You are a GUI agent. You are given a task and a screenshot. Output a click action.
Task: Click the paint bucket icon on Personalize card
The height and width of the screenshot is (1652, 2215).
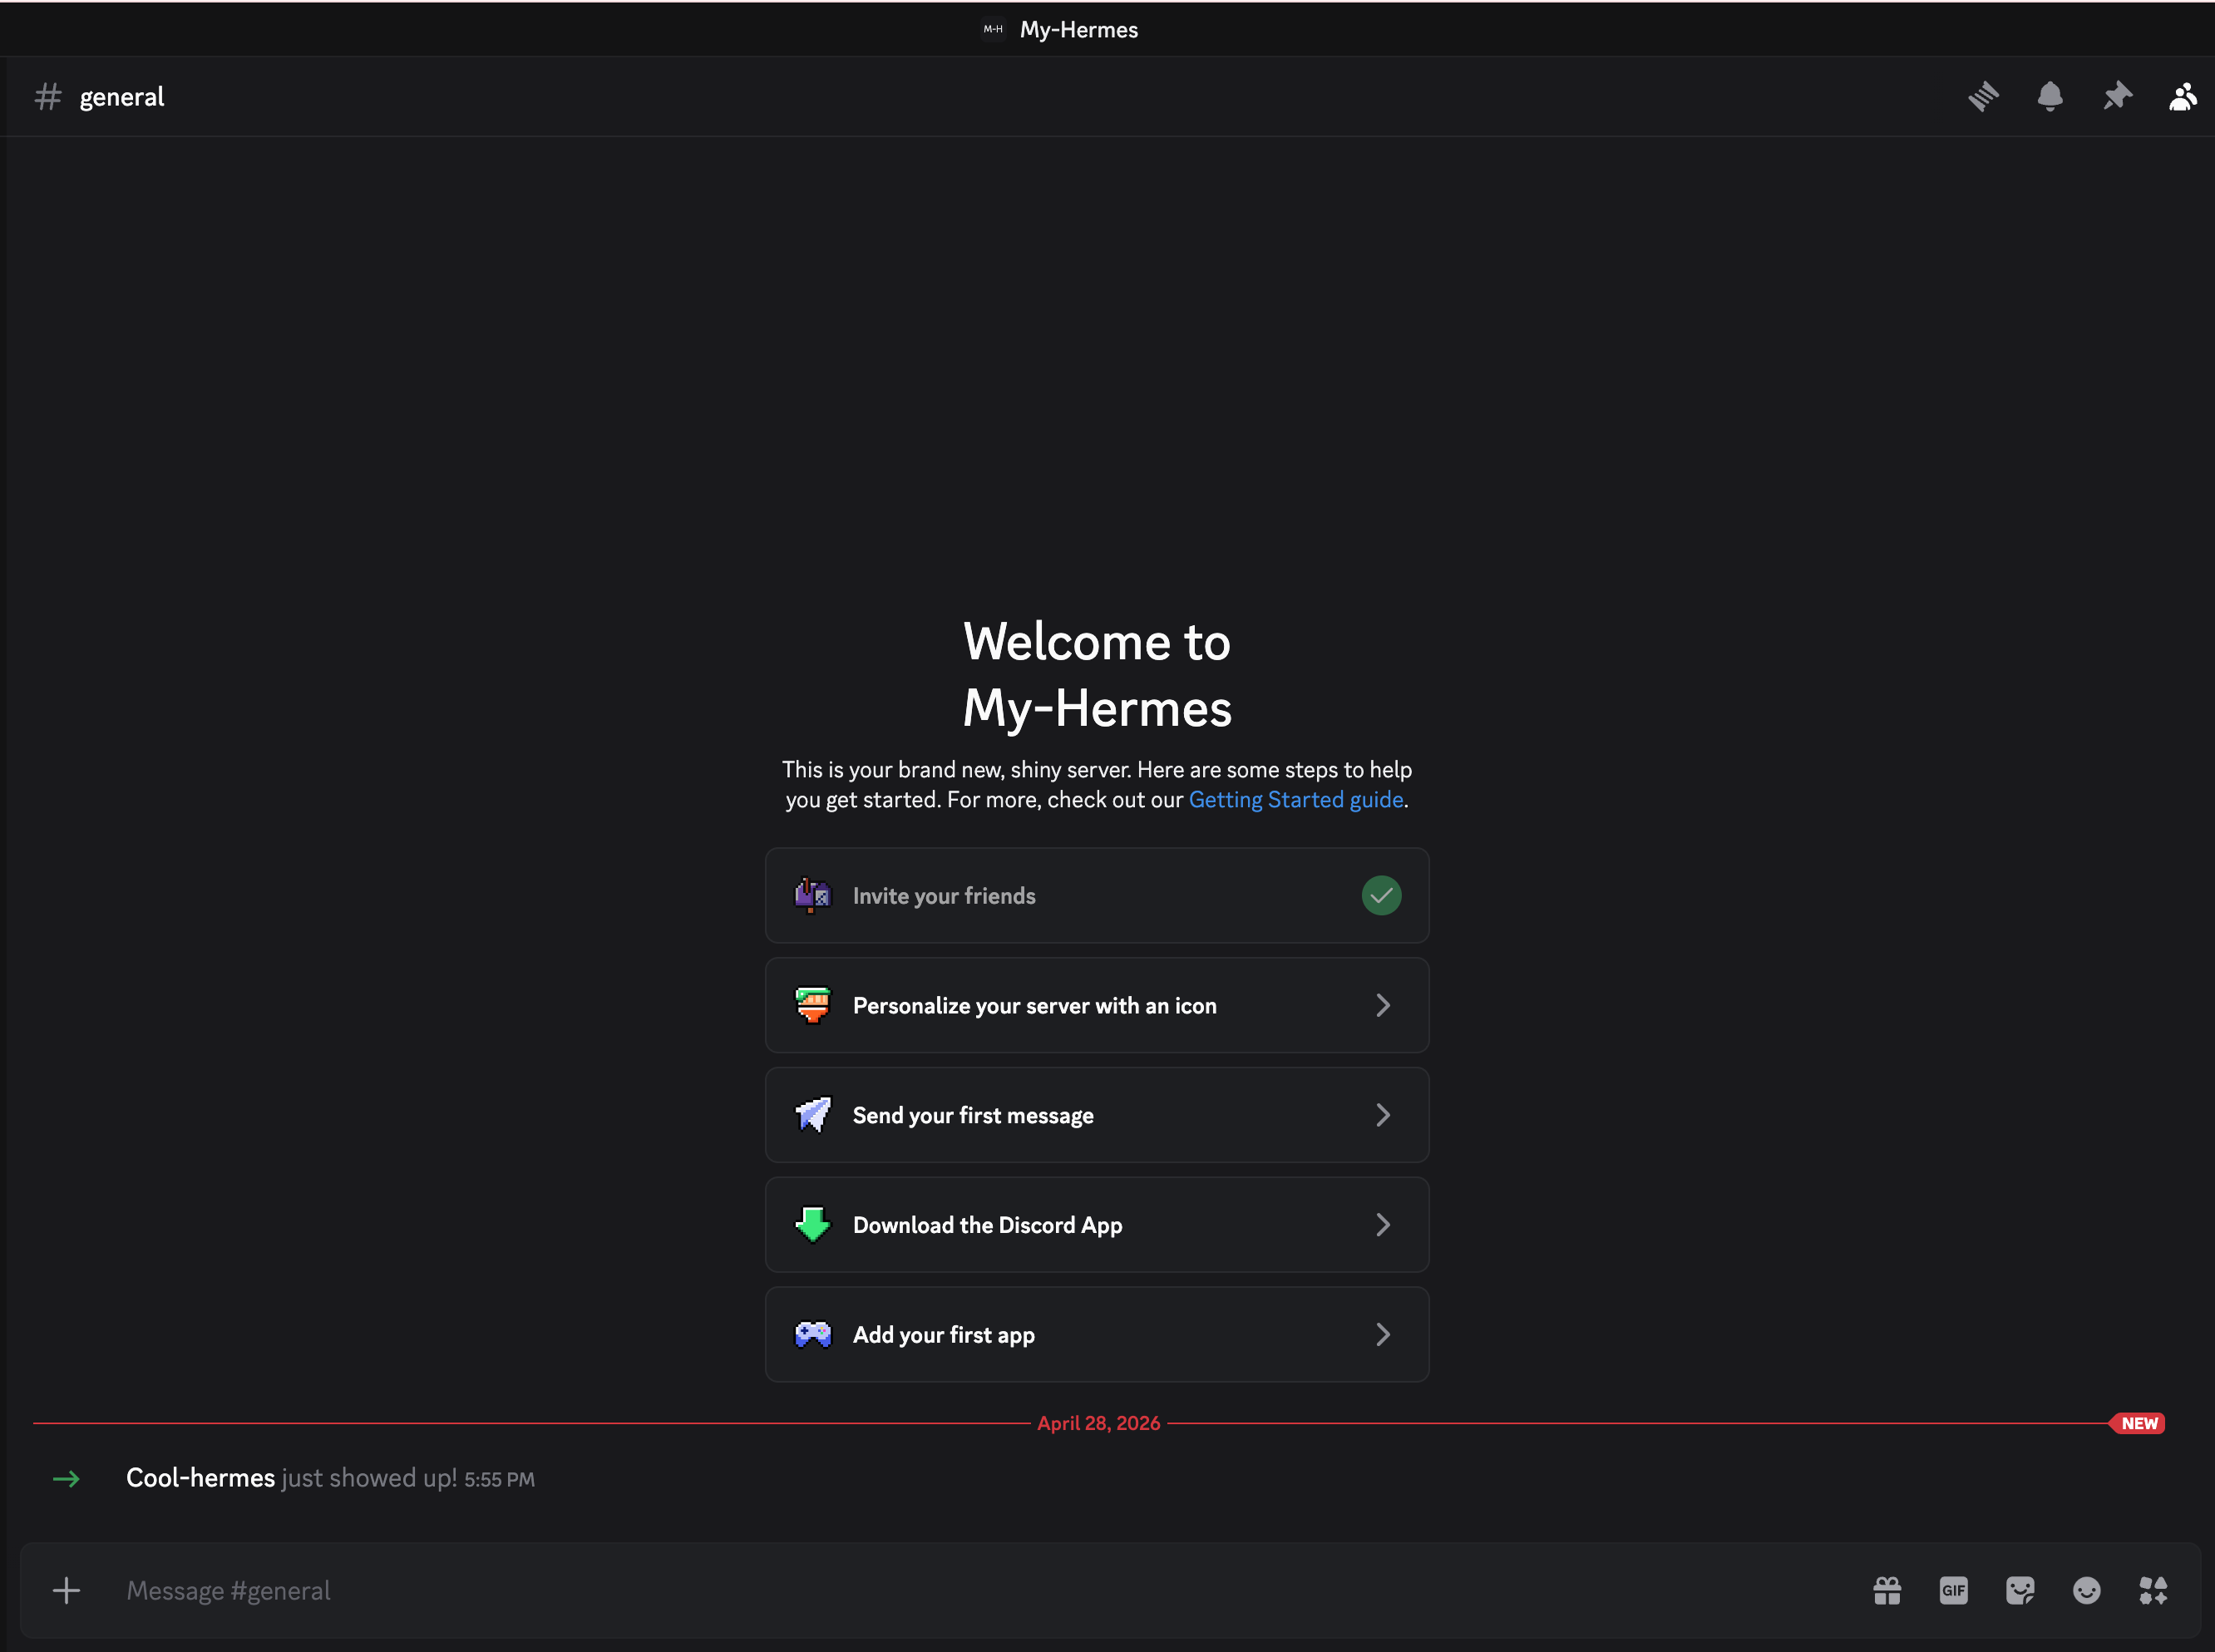point(813,1005)
